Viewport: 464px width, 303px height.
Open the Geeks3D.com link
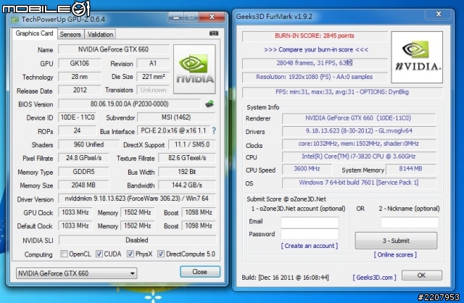coord(374,277)
